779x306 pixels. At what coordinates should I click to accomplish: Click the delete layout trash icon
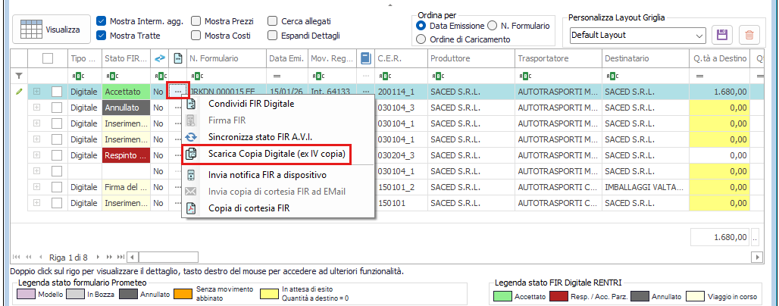coord(749,35)
